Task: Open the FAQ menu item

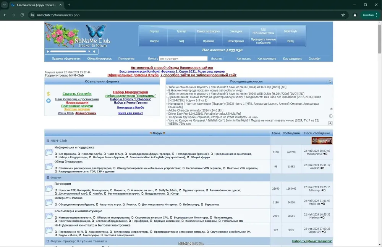Action: 181,41
